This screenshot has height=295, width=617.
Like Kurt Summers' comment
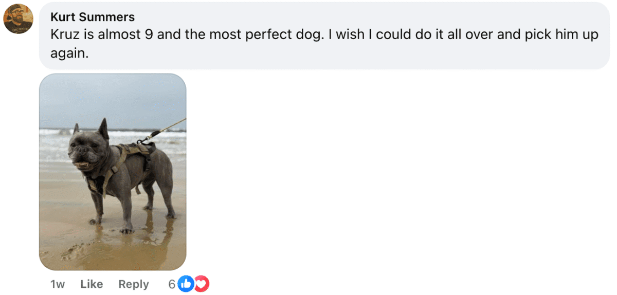point(92,284)
